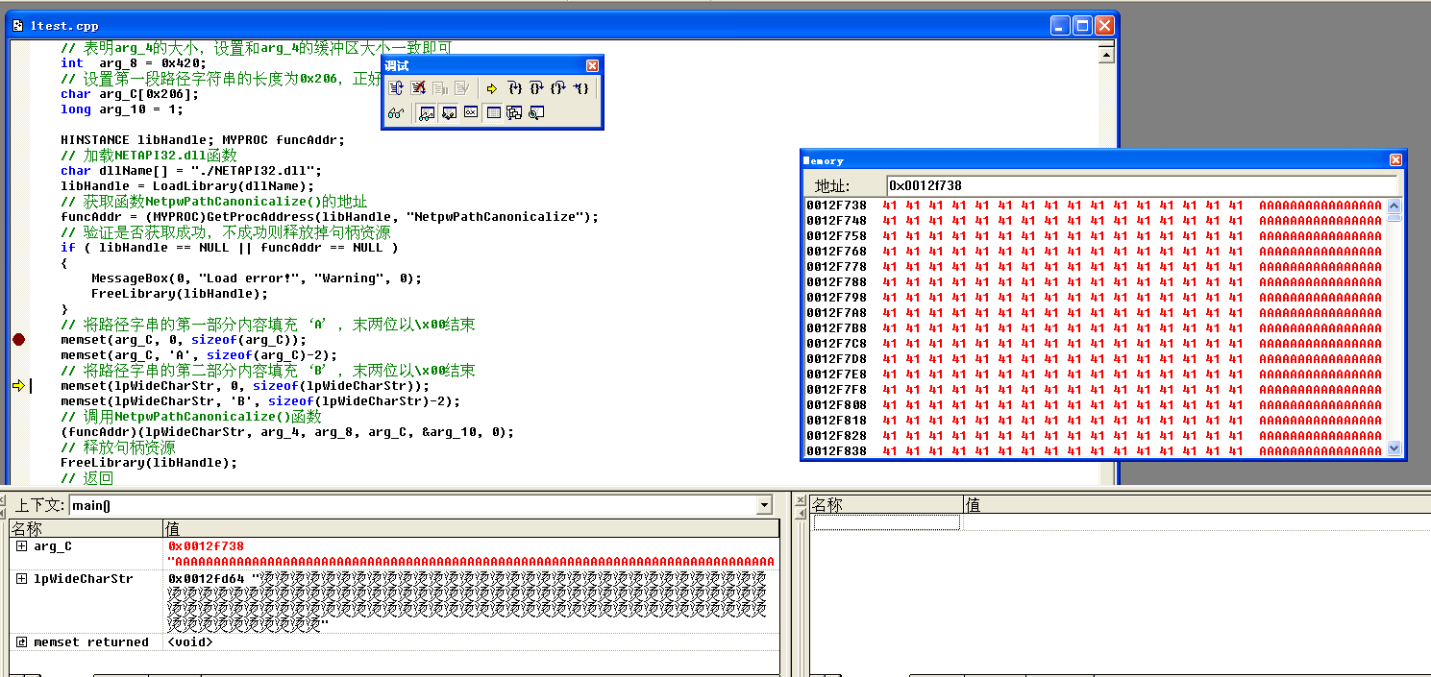Open QuickWatch using the glasses icon
Viewport: 1431px width, 677px height.
click(x=396, y=113)
